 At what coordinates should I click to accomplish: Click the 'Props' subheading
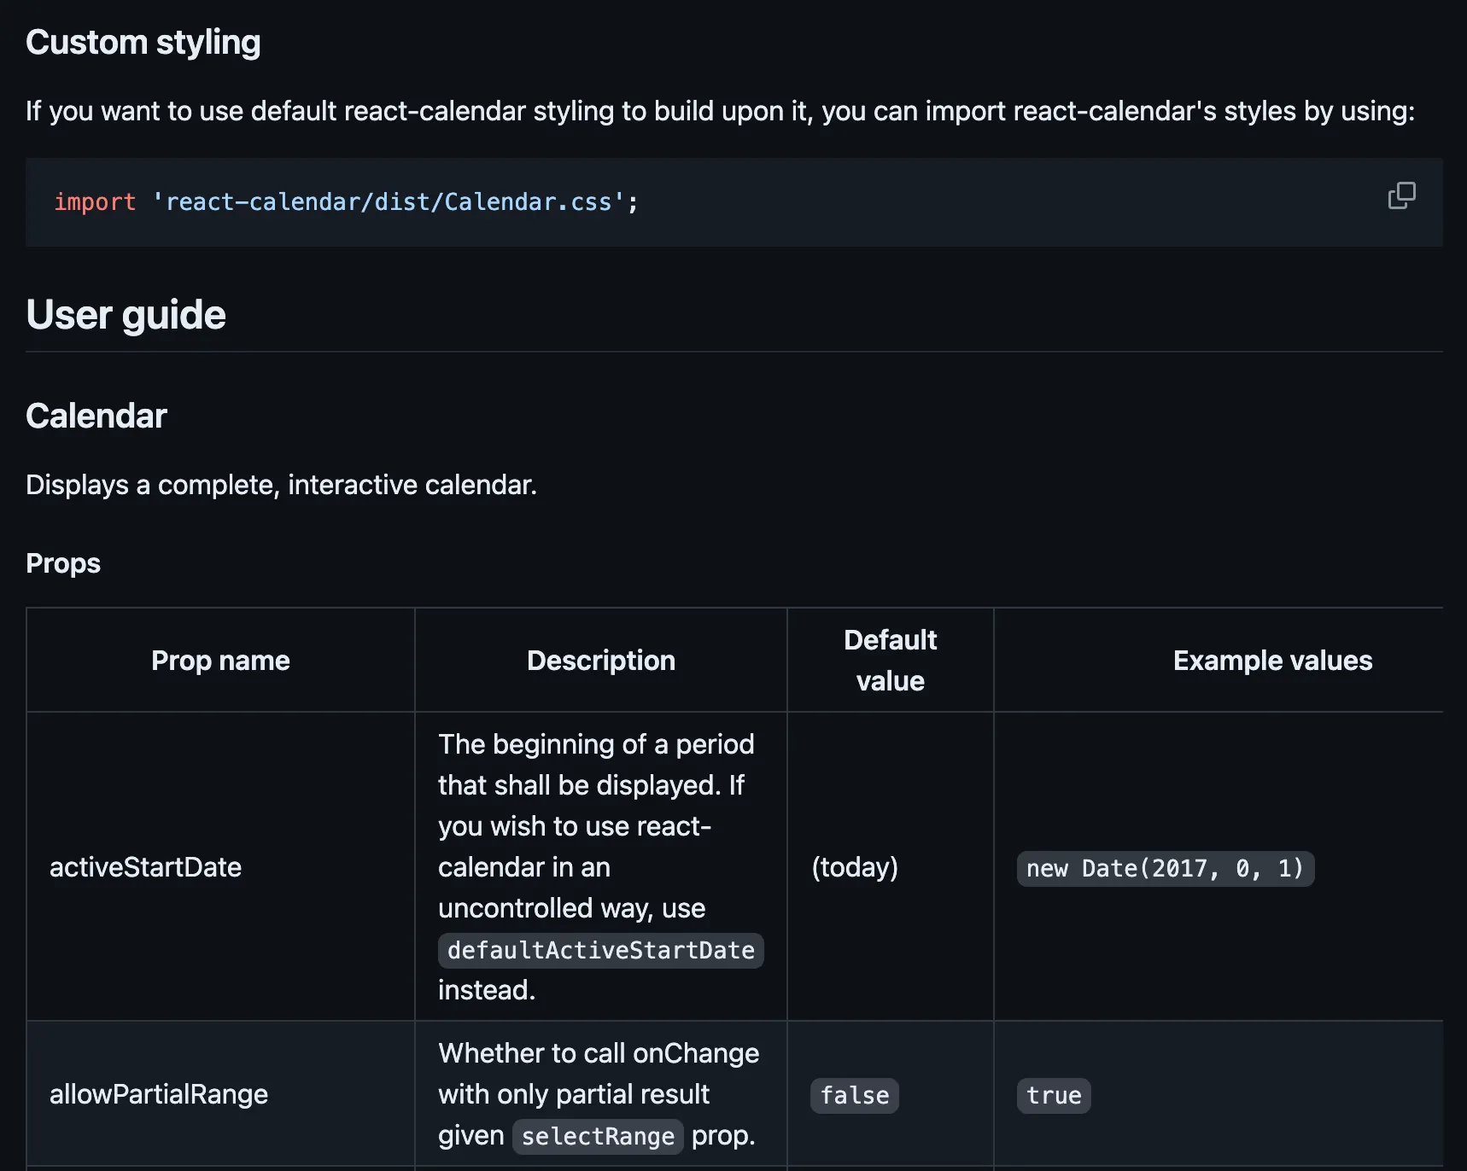(x=63, y=563)
